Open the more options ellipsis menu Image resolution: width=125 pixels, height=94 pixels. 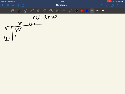(122, 5)
